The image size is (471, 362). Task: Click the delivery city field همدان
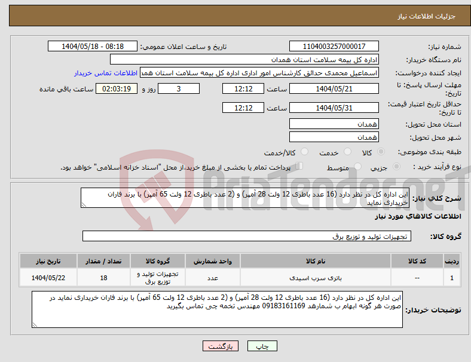[334, 137]
